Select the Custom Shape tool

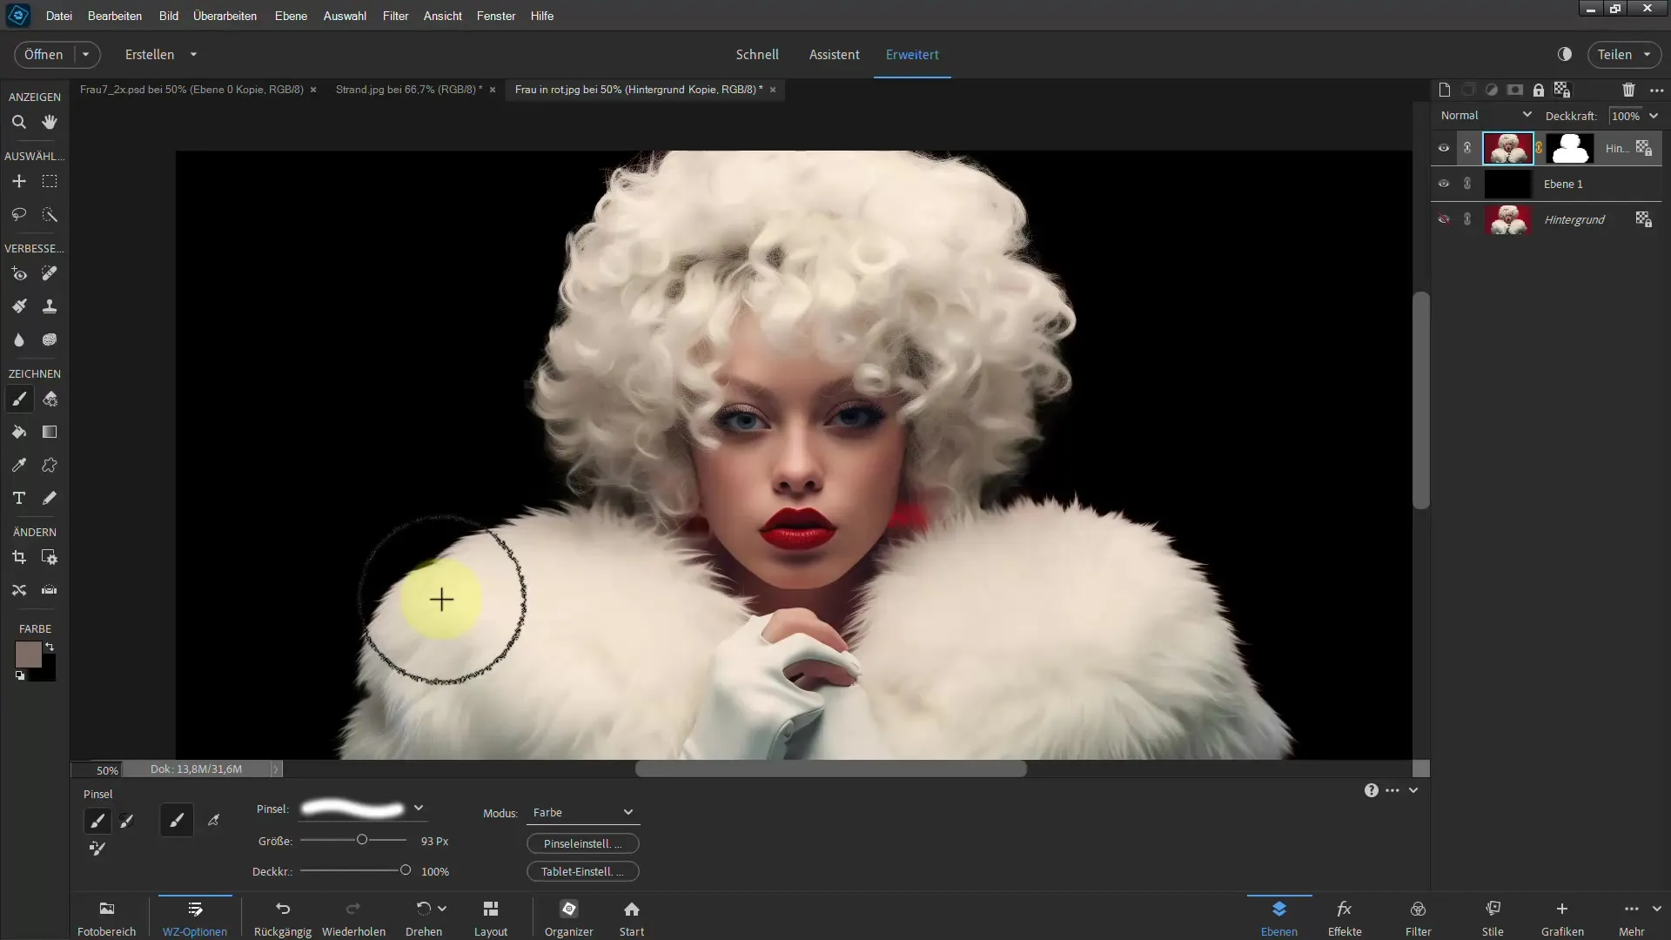point(50,466)
